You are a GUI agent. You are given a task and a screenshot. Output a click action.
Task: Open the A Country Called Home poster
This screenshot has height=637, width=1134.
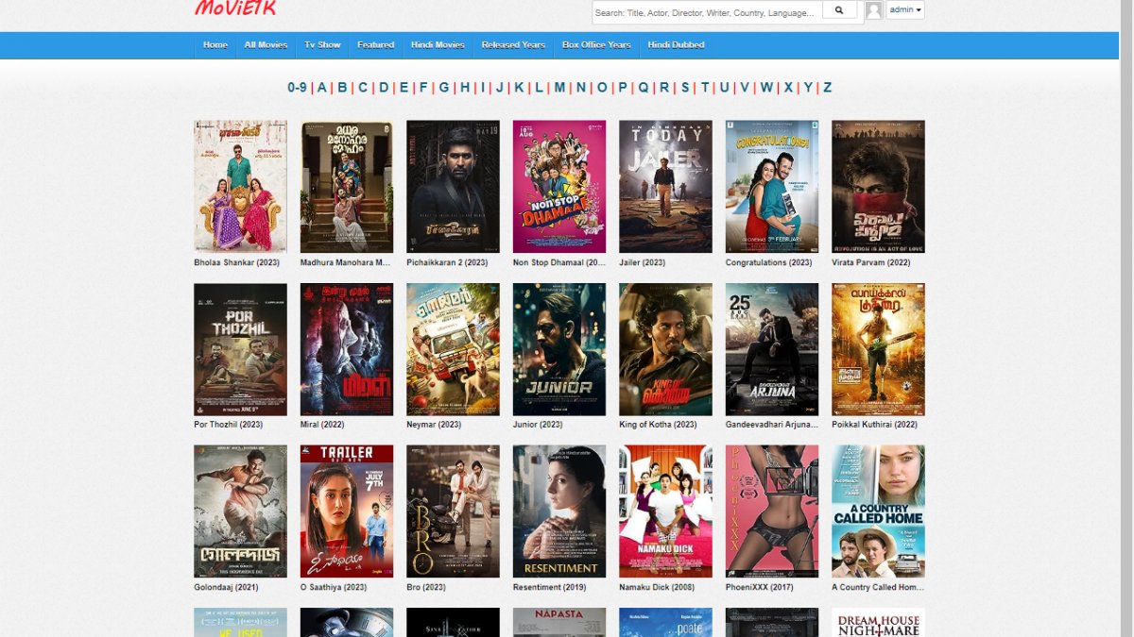pos(878,511)
